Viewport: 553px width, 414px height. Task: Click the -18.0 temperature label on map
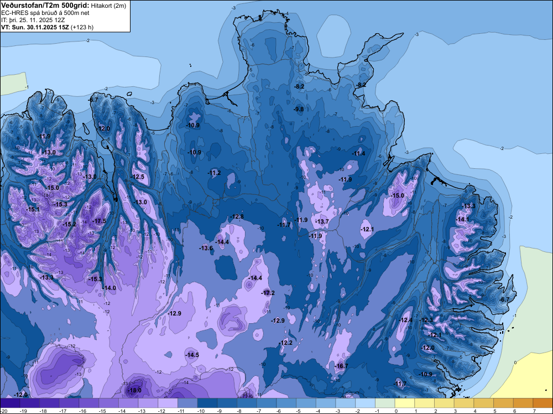(134, 390)
